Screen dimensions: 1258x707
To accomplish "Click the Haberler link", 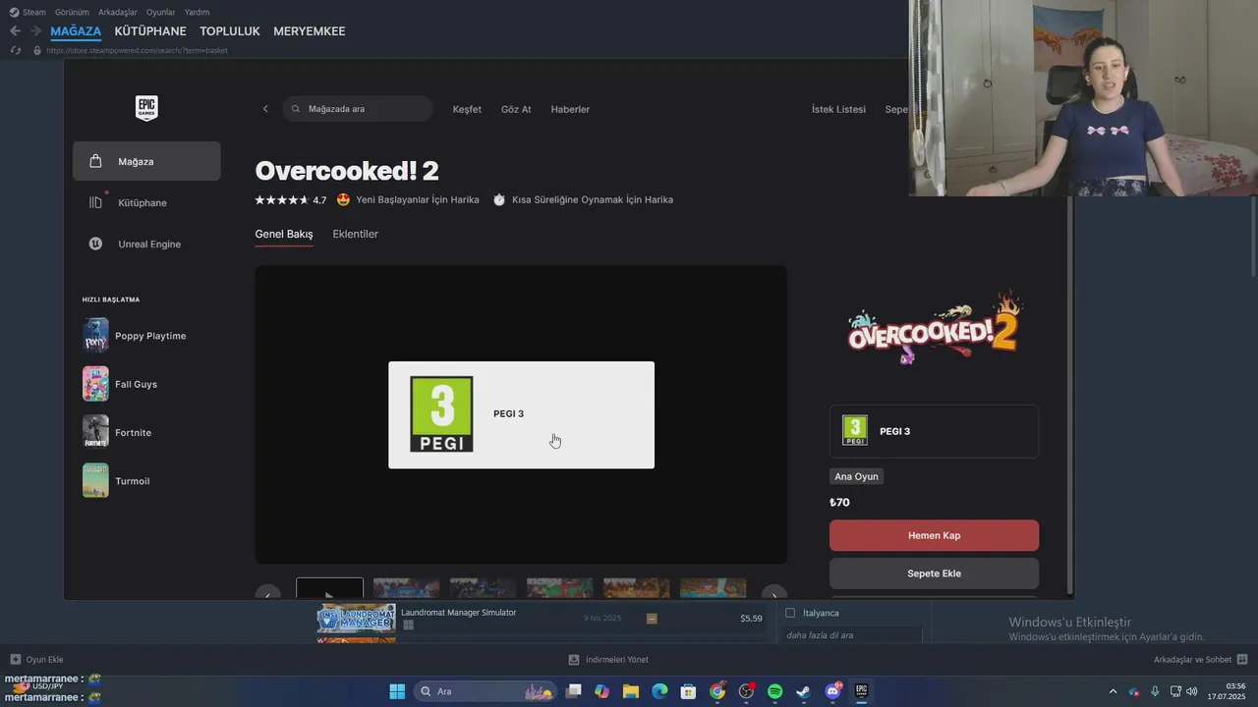I will tap(570, 109).
